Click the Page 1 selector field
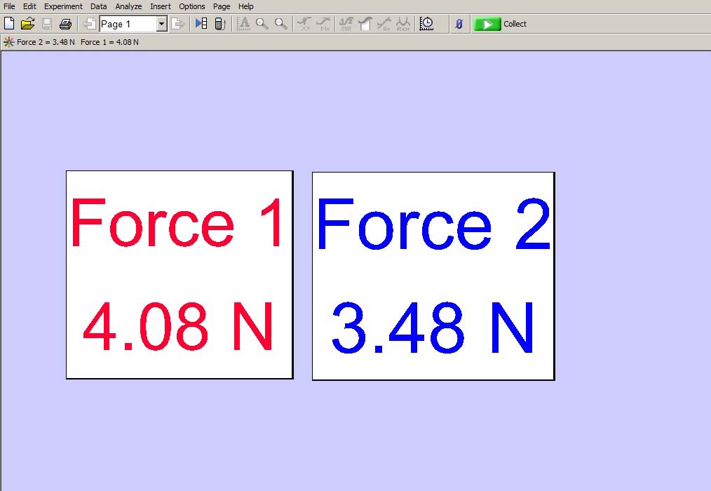 pyautogui.click(x=127, y=24)
